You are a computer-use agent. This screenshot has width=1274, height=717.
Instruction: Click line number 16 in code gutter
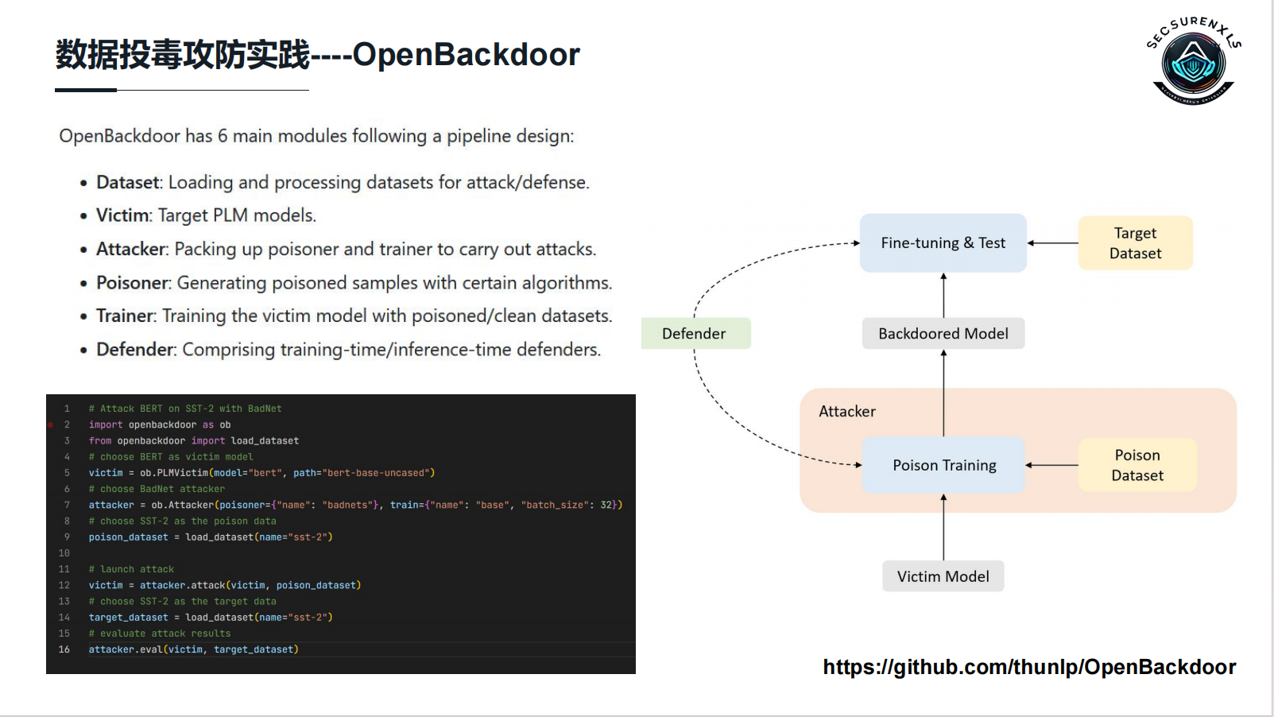64,649
